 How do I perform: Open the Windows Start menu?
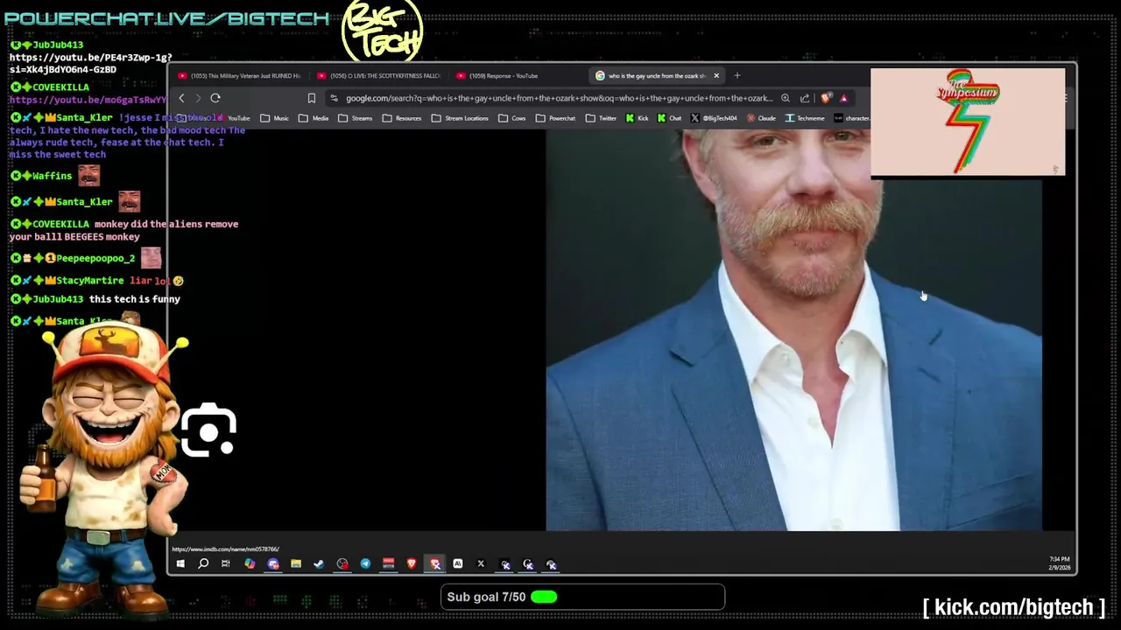[180, 564]
